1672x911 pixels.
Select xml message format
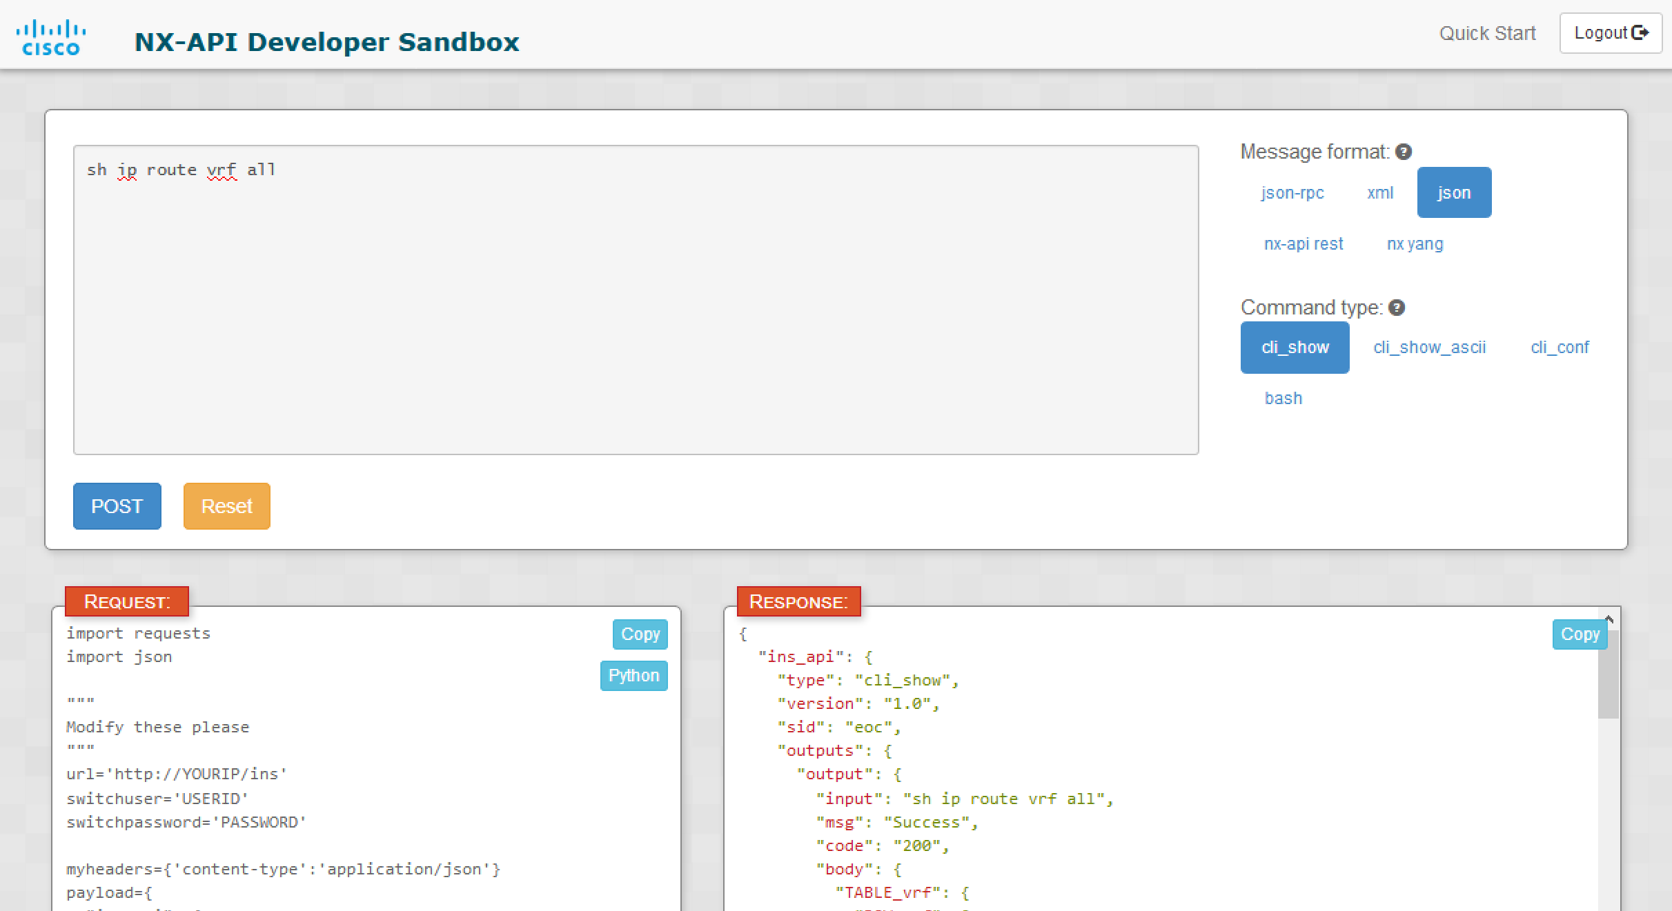tap(1380, 192)
